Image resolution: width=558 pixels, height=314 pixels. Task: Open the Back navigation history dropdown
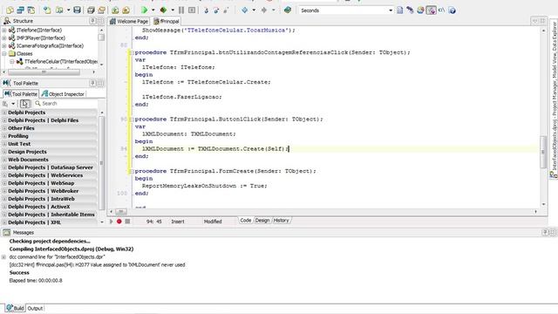254,10
